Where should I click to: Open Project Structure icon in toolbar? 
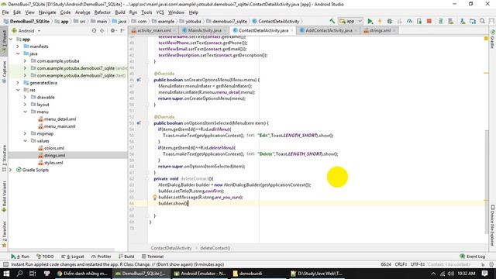click(x=473, y=21)
